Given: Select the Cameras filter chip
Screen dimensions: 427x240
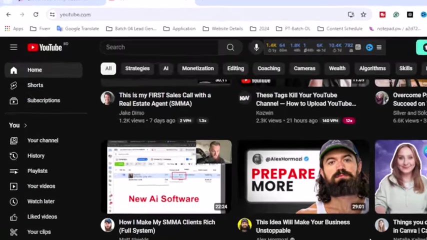Looking at the screenshot, I should click(x=304, y=68).
